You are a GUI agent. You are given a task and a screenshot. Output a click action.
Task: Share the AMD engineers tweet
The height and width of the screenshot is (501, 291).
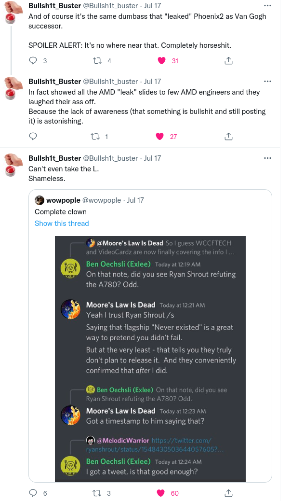(229, 137)
